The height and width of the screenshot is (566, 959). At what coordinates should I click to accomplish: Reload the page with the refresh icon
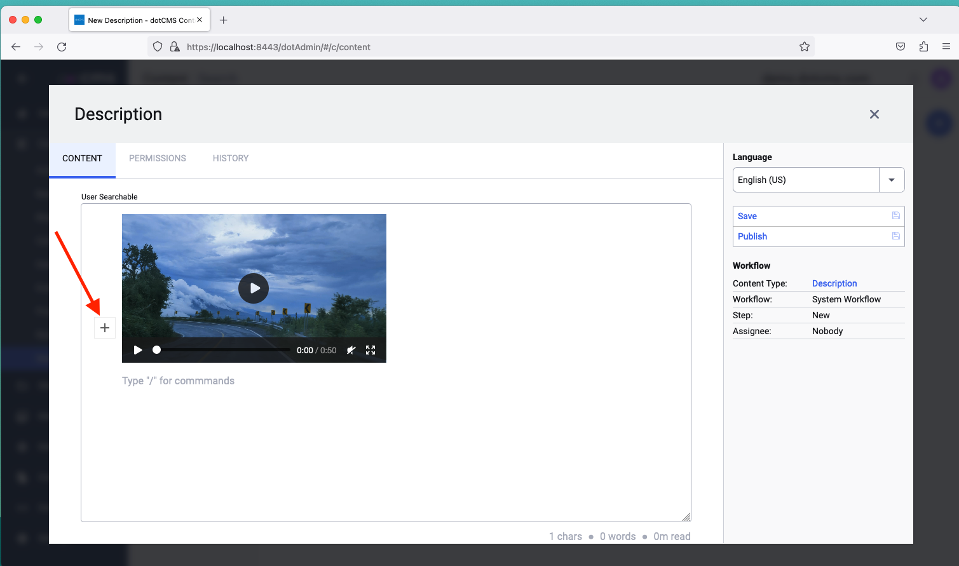coord(62,46)
